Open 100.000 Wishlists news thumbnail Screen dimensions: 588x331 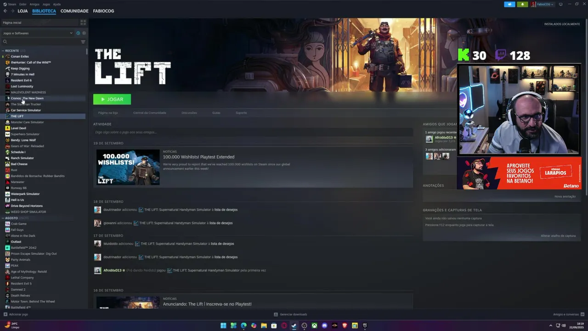[x=128, y=167]
